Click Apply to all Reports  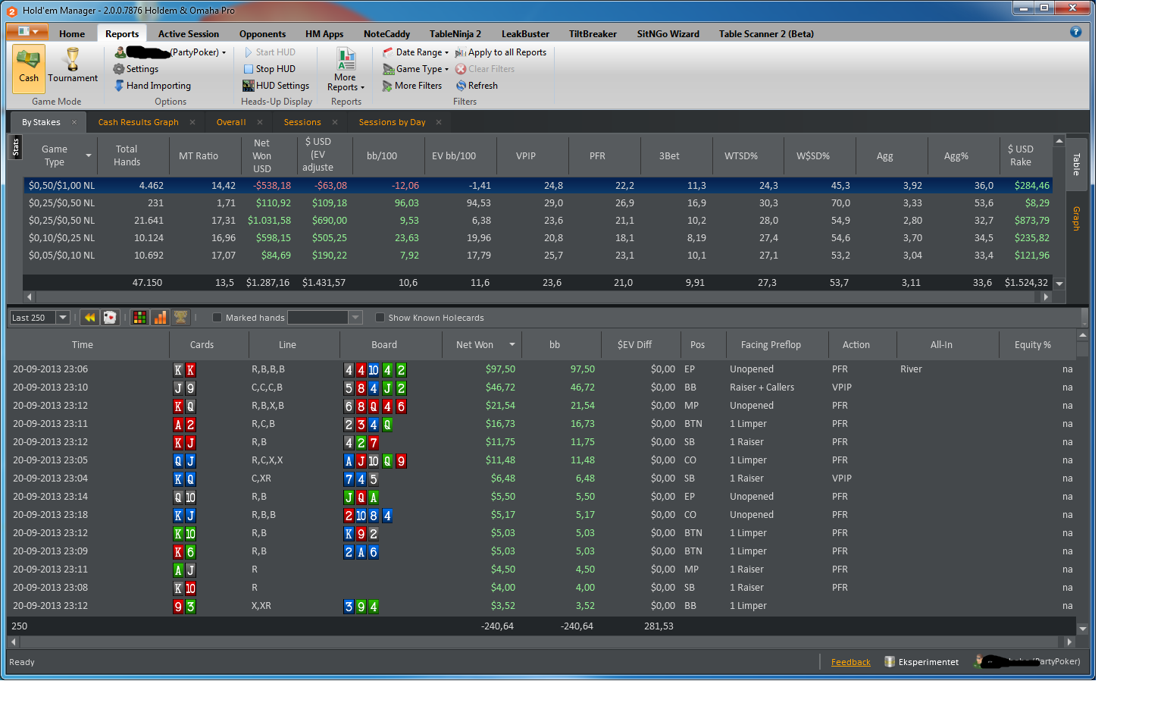pyautogui.click(x=500, y=52)
